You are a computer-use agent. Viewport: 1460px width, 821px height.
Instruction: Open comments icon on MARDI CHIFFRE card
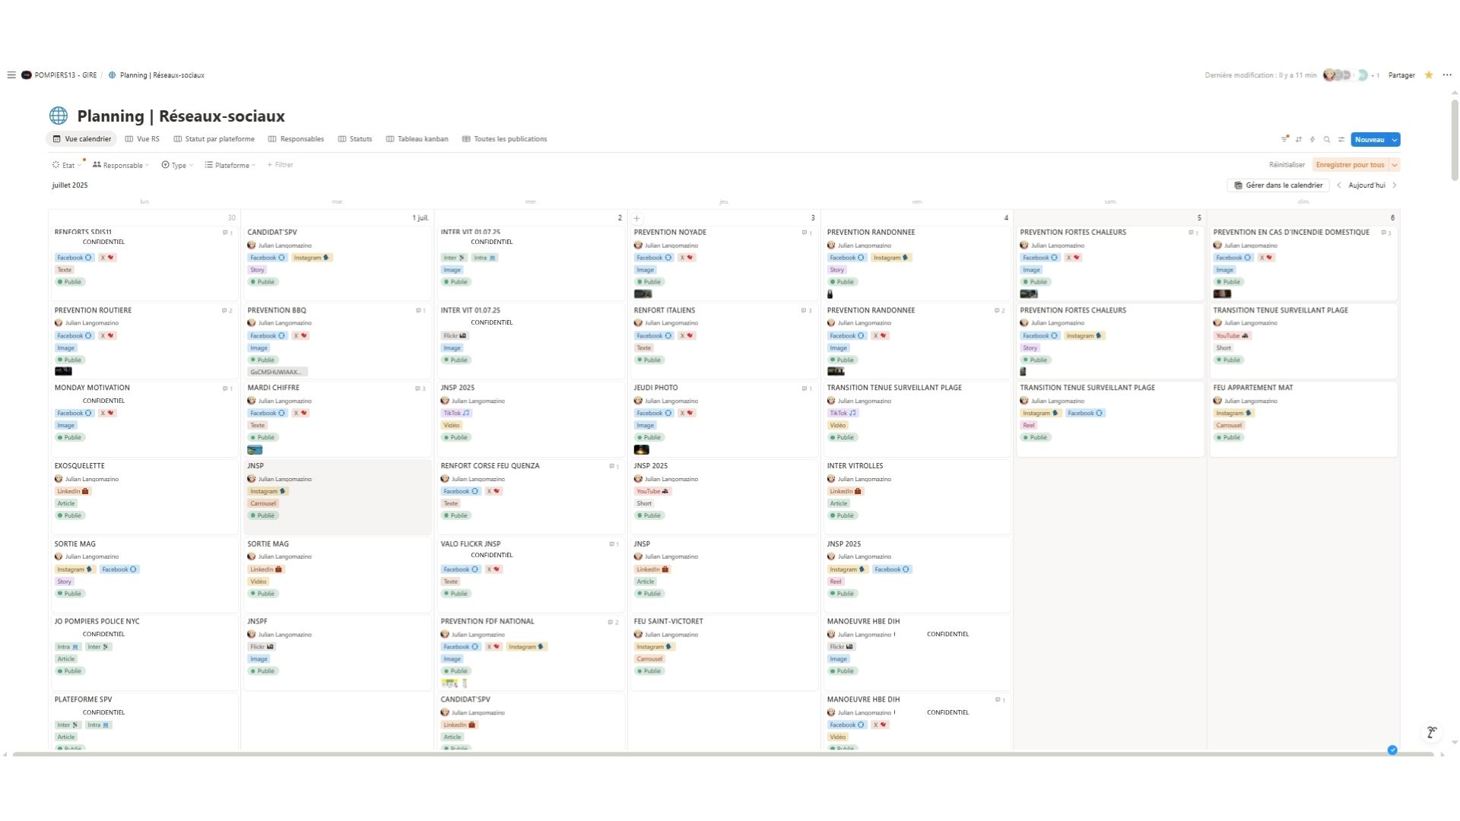(x=420, y=388)
